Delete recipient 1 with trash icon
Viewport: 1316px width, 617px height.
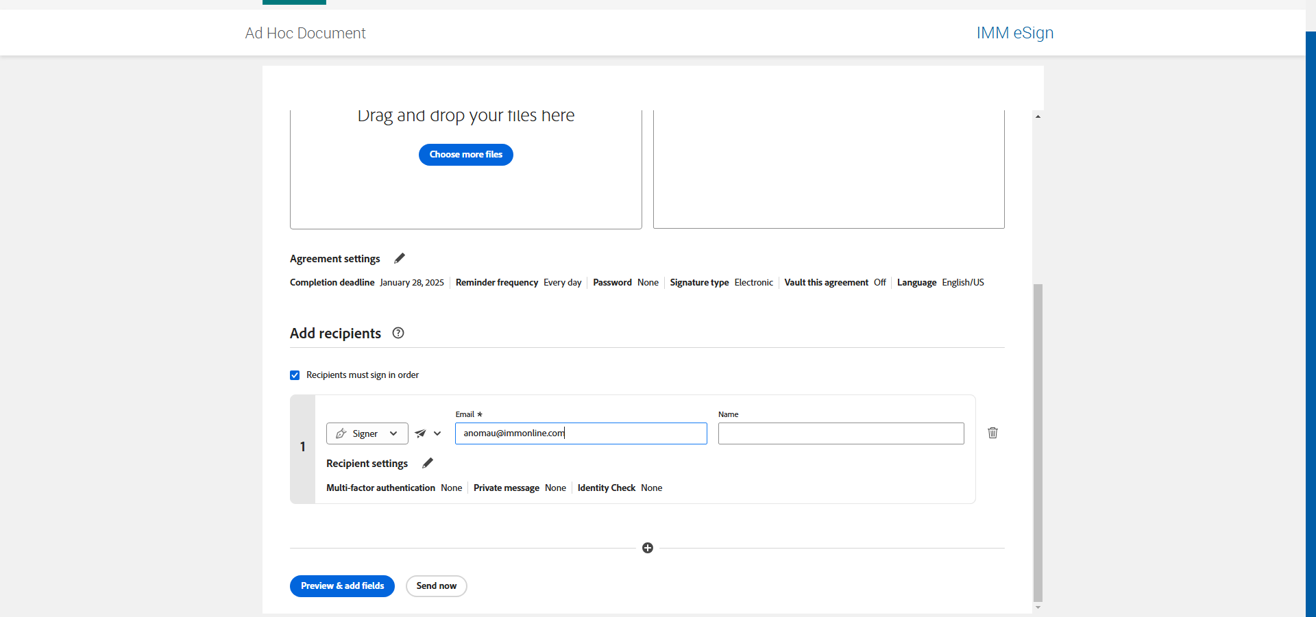click(992, 433)
